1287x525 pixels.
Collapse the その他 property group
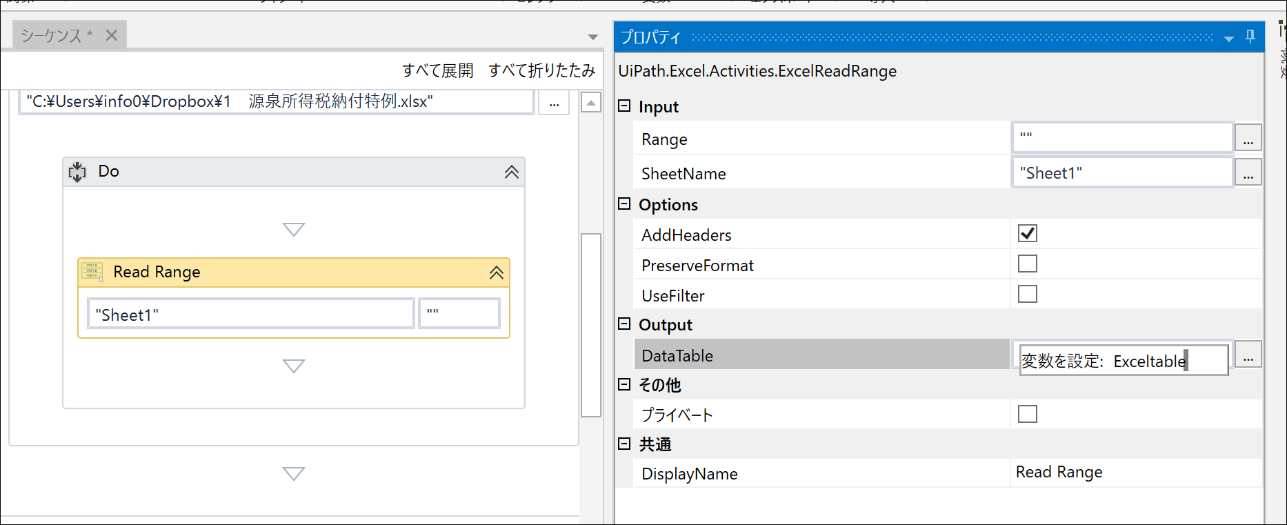click(x=624, y=384)
